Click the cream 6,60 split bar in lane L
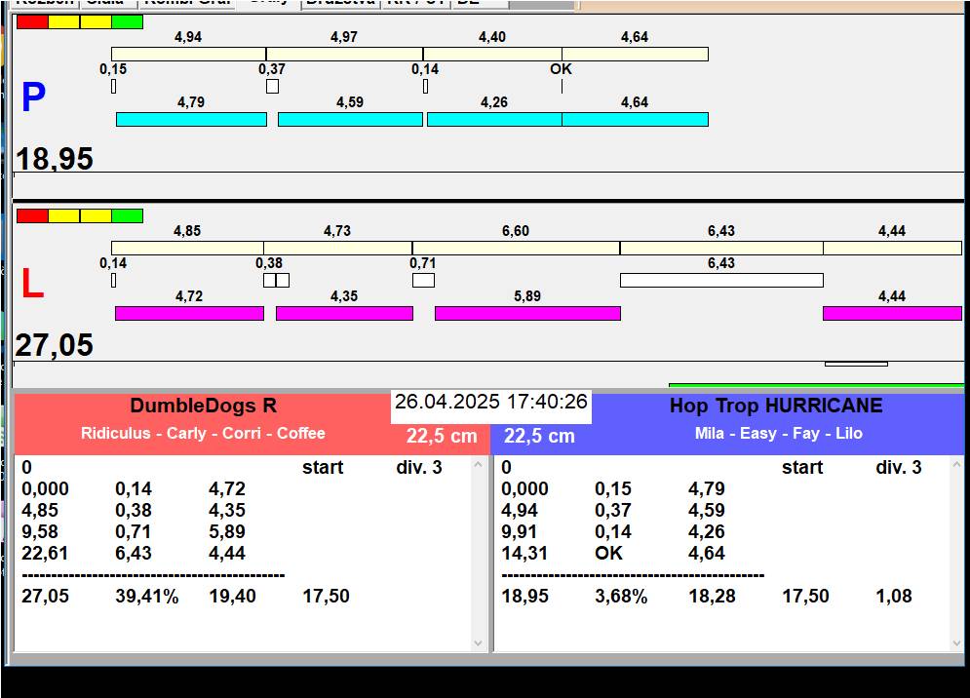Viewport: 970px width, 698px height. [516, 248]
